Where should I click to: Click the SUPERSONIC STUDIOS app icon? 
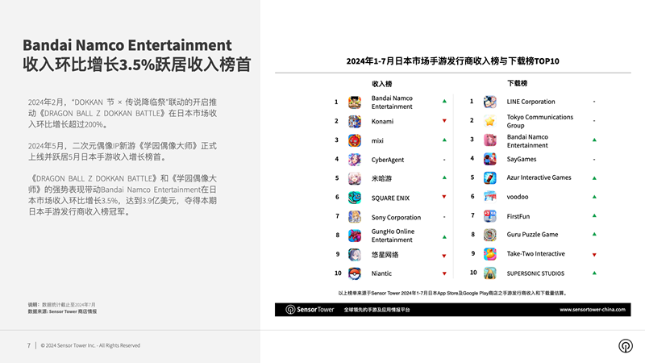pyautogui.click(x=490, y=273)
